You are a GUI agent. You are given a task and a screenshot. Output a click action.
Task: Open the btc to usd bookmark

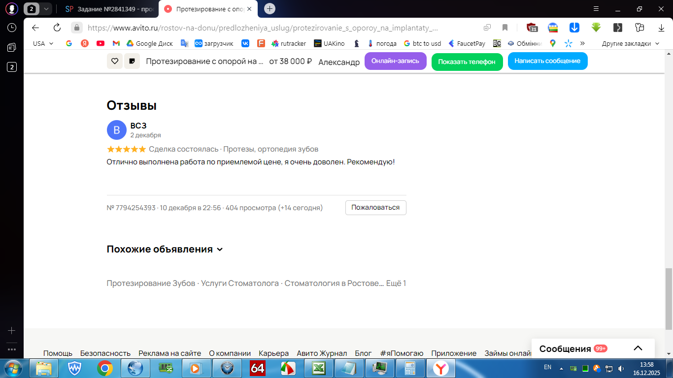(422, 43)
